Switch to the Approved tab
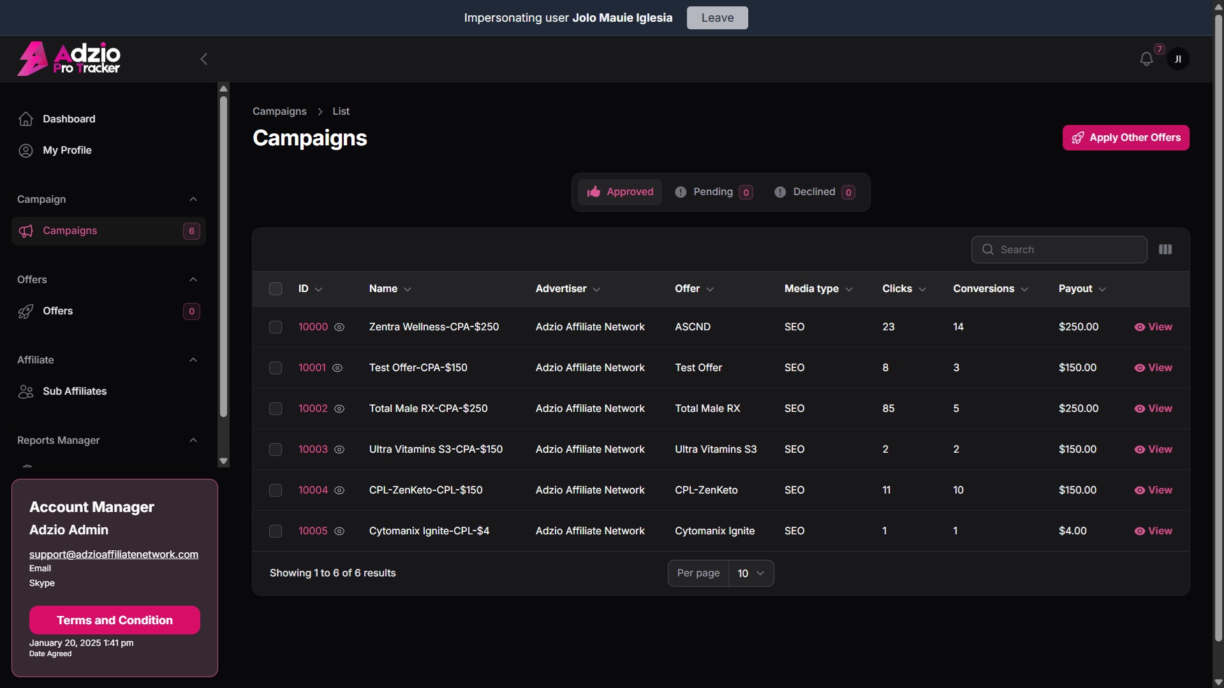Viewport: 1224px width, 688px height. [x=620, y=192]
